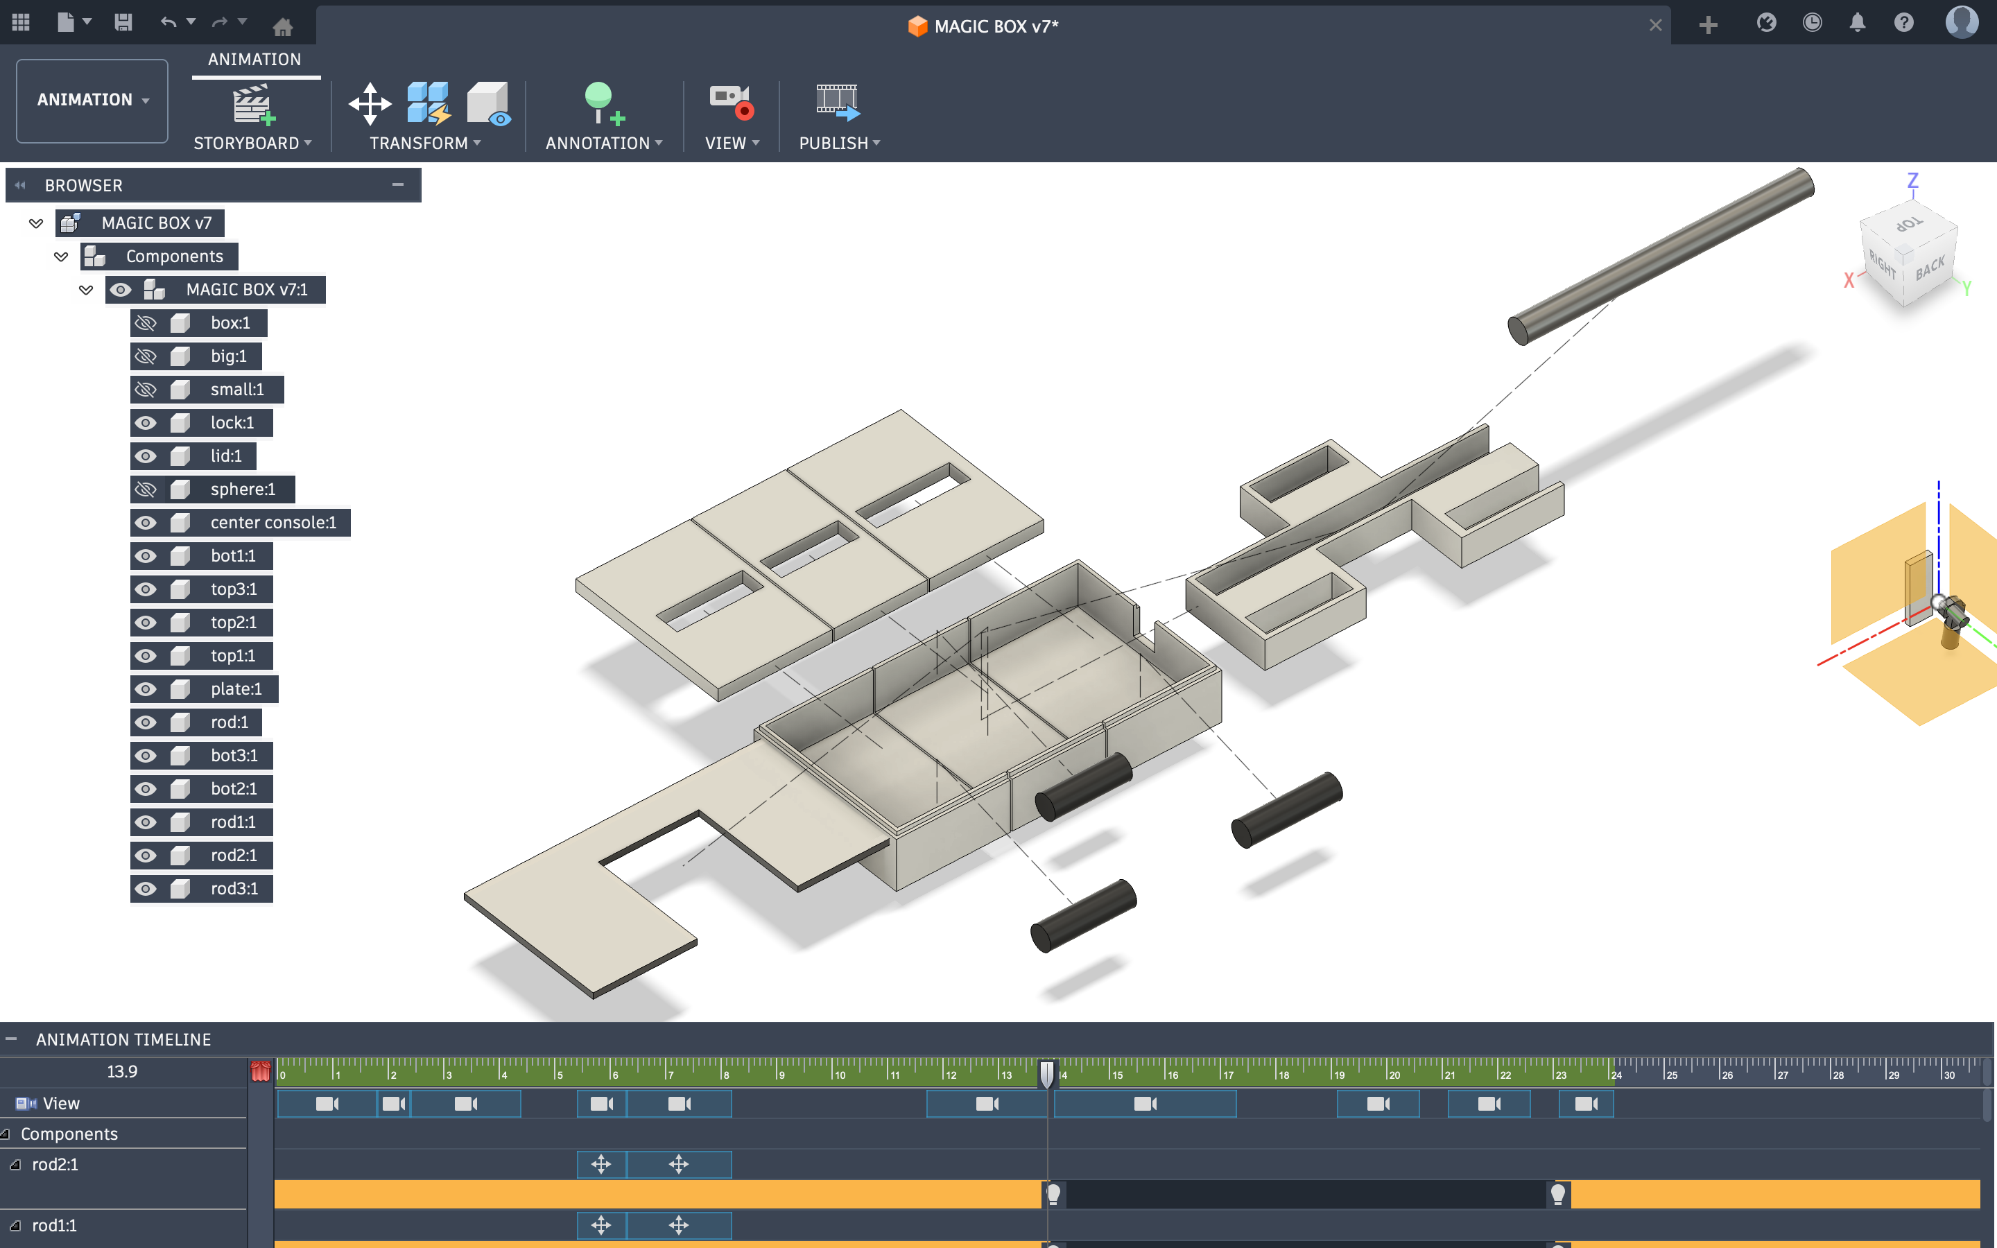Toggle visibility of center console:1
Screen dimensions: 1997x1248
(x=146, y=523)
